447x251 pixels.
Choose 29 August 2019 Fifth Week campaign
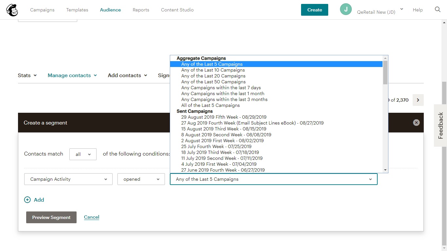click(223, 117)
